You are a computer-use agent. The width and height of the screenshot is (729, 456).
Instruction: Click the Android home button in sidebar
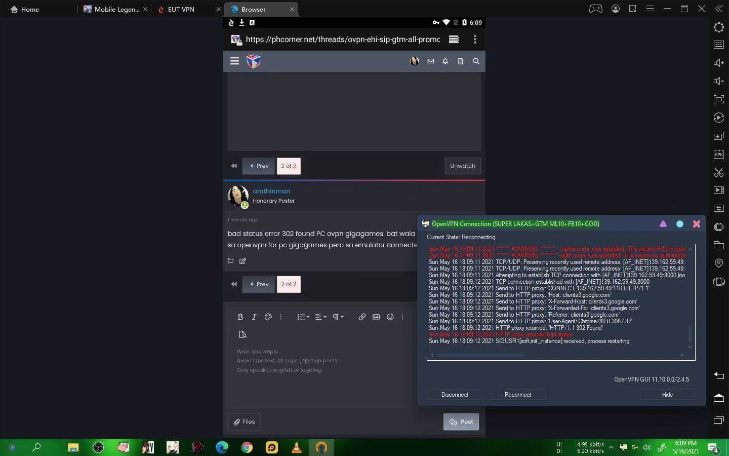click(x=719, y=398)
